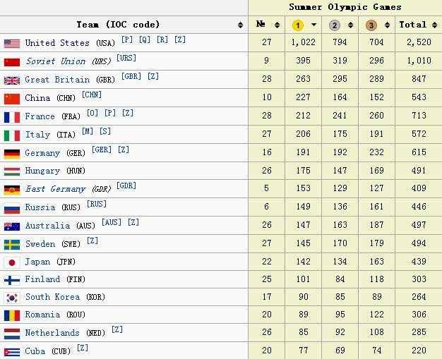Image resolution: width=442 pixels, height=359 pixels.
Task: Follow the [URS] footnote reference
Action: point(126,58)
